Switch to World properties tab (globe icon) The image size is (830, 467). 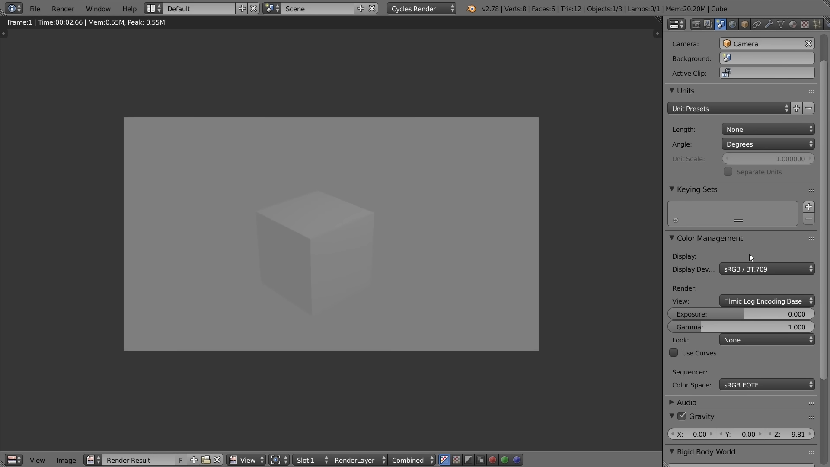click(732, 24)
